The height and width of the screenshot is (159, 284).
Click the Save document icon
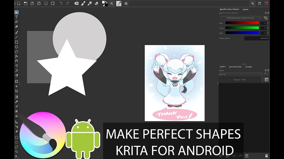pos(32,4)
